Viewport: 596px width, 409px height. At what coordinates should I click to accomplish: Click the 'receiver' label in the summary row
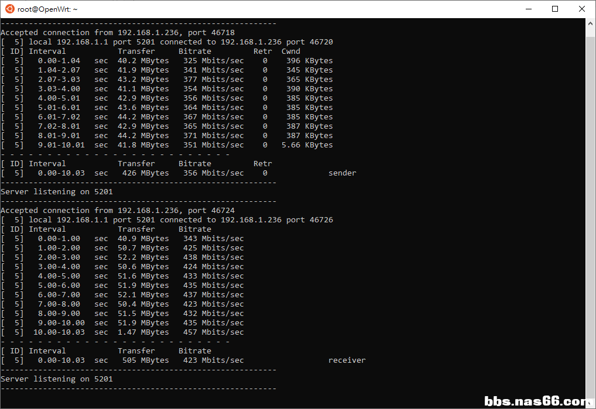click(x=347, y=360)
